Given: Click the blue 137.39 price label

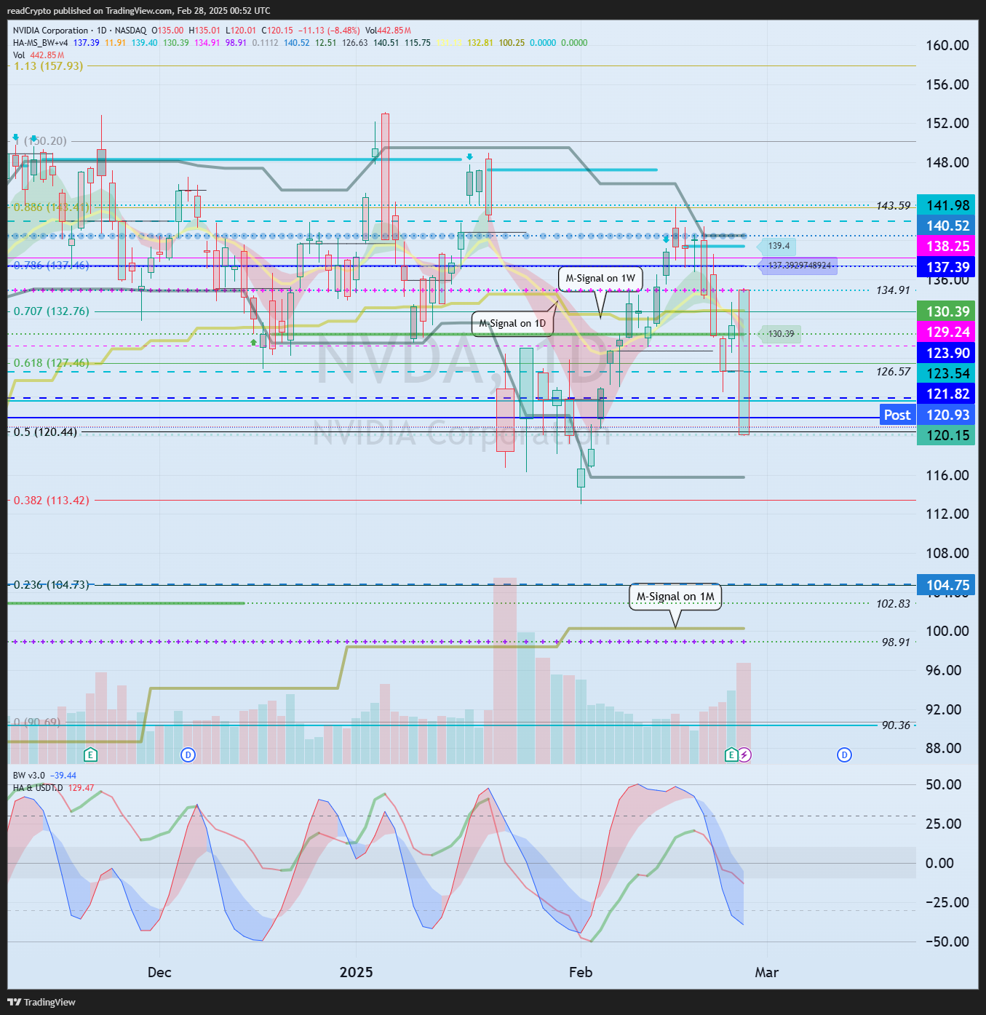Looking at the screenshot, I should pos(946,267).
